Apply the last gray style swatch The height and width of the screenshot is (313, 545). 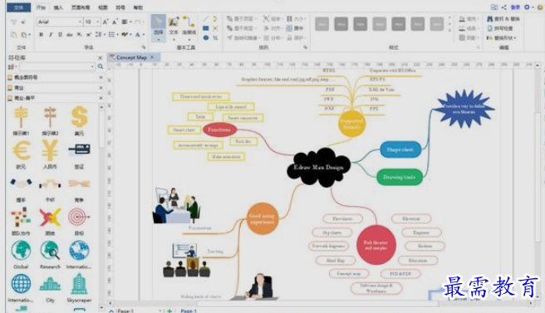(x=437, y=24)
